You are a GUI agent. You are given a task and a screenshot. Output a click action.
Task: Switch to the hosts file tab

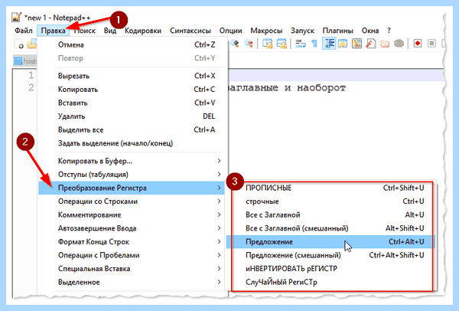pyautogui.click(x=26, y=61)
